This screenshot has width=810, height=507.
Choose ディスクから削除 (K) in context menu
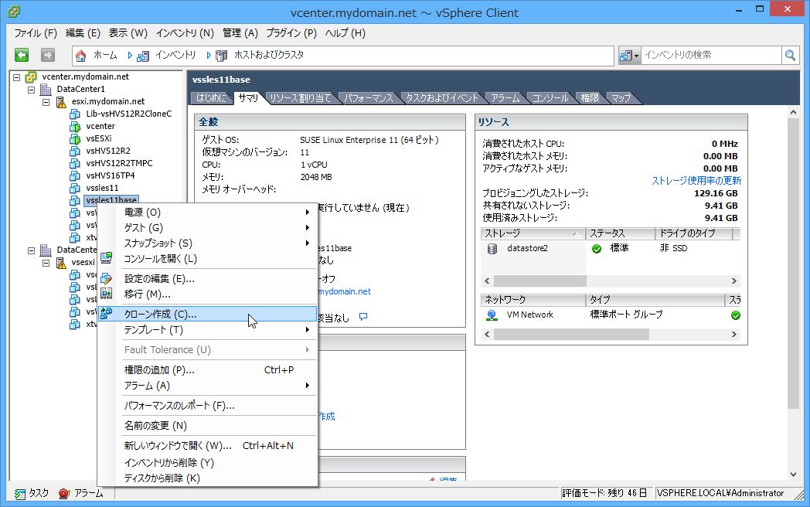pyautogui.click(x=208, y=478)
